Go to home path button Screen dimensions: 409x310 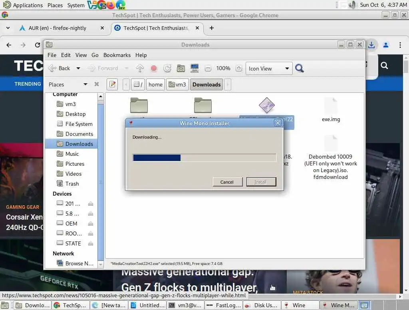pyautogui.click(x=155, y=84)
